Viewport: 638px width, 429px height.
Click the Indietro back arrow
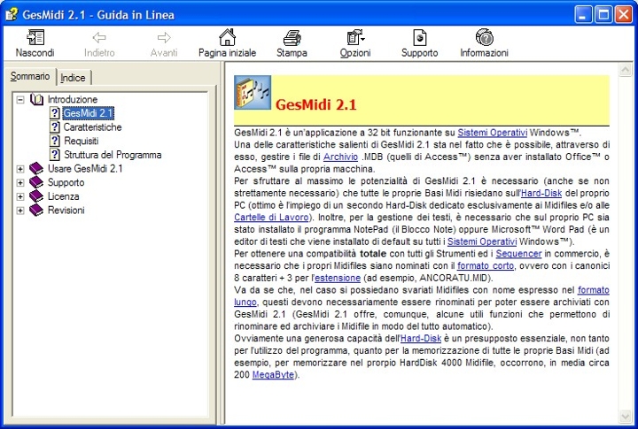coord(99,38)
